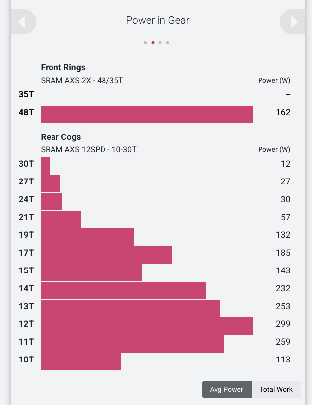
Task: Click the 19T rear cog bar
Action: (x=87, y=237)
